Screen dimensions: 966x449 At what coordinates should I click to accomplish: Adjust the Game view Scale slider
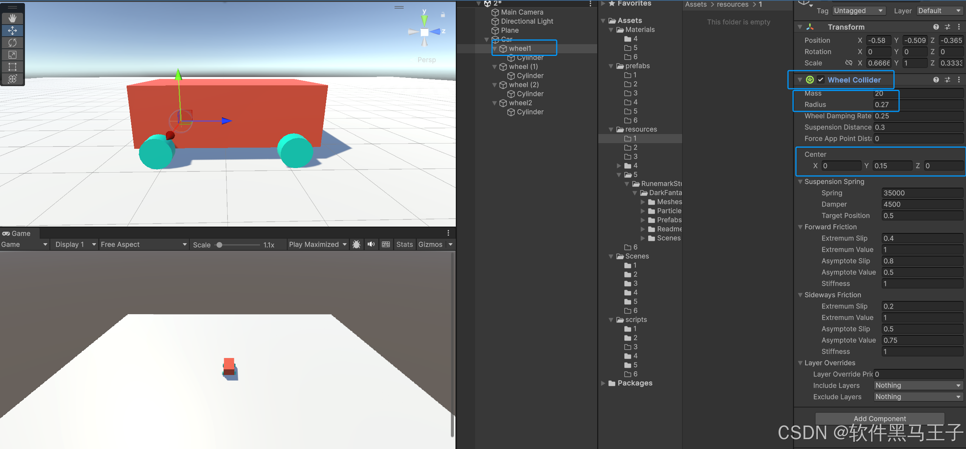pos(220,245)
